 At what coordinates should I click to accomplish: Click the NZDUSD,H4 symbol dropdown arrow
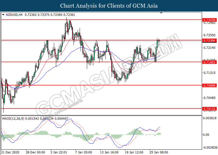pos(3,15)
